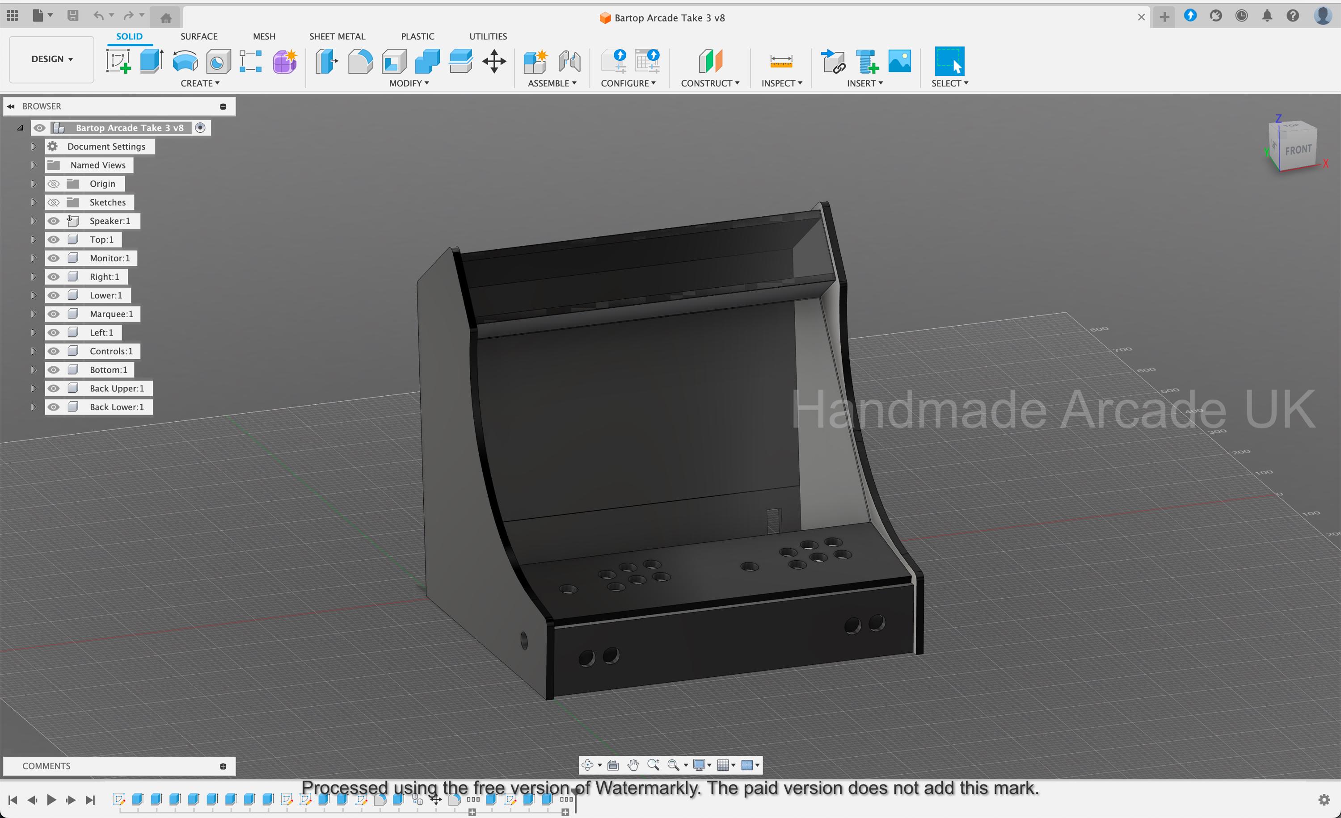This screenshot has height=818, width=1341.
Task: Insert a canvas image
Action: 900,61
